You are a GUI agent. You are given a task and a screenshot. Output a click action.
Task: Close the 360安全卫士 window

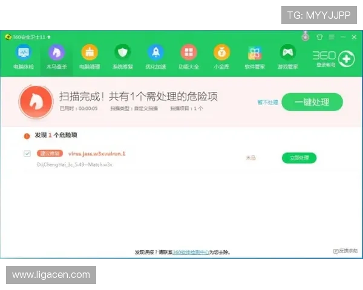coord(354,37)
